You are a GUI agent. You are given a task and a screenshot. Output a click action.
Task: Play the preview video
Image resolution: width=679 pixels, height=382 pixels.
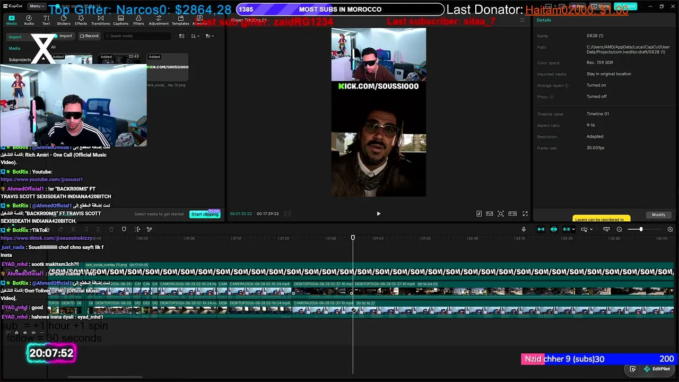point(378,214)
